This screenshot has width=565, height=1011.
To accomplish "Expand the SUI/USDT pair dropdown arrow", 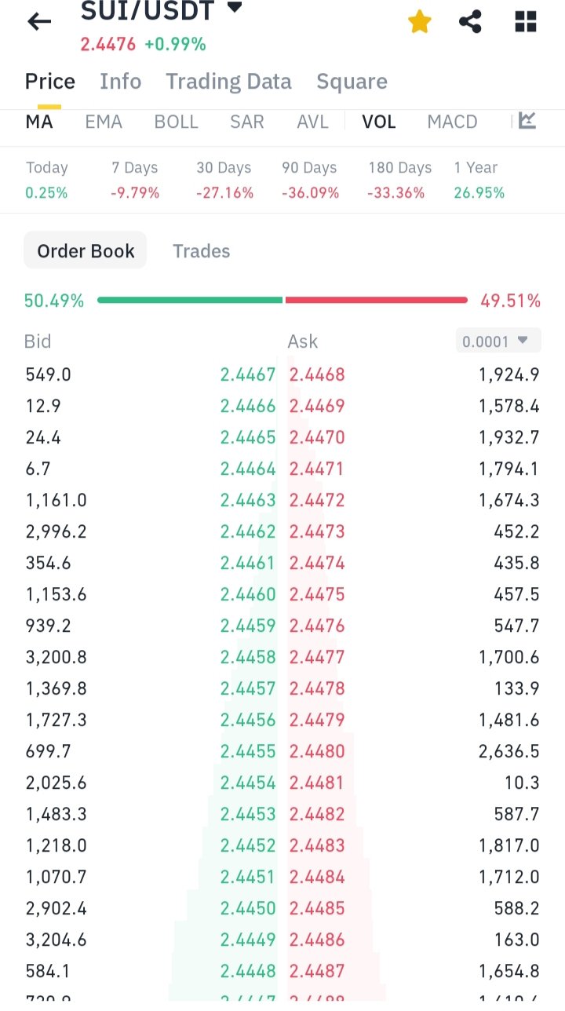I will pos(234,9).
